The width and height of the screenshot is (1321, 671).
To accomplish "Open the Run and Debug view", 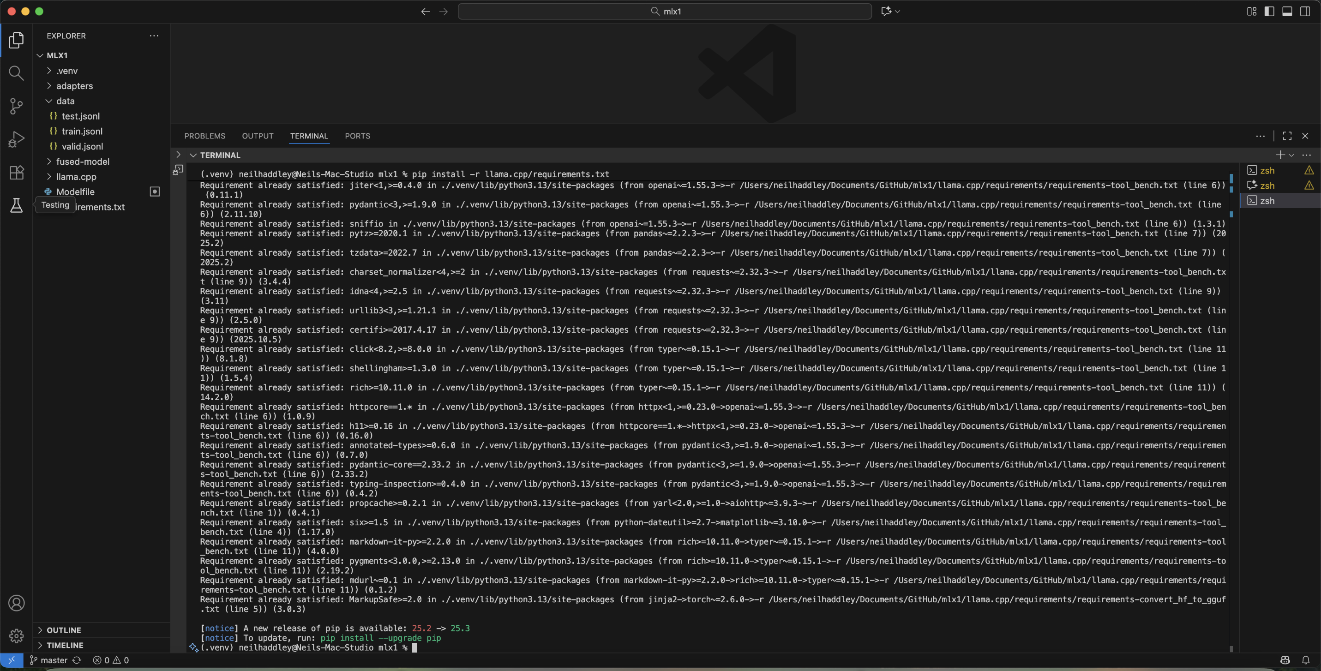I will (x=16, y=138).
